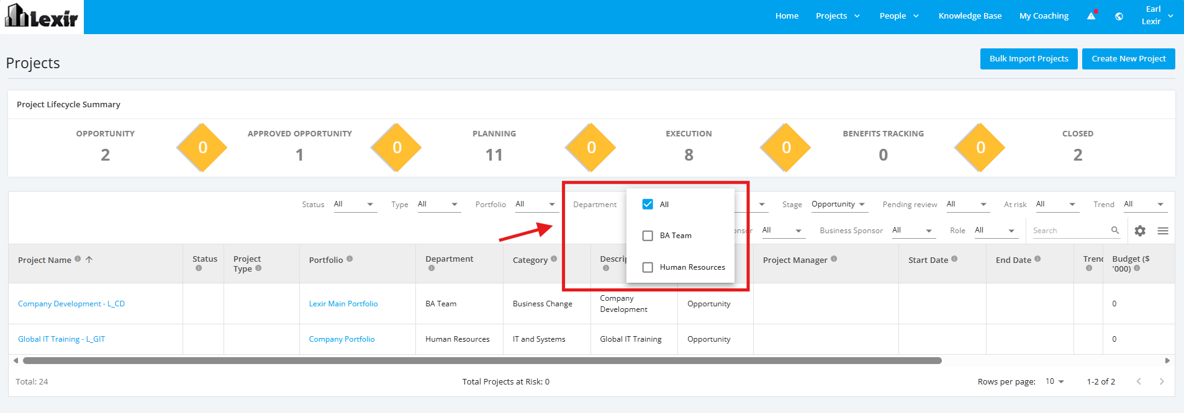Click scrollbar left arrow
Viewport: 1184px width, 413px height.
click(x=16, y=360)
